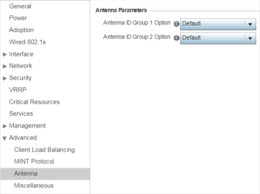Open Antenna ID Group 2 Option dropdown

(x=218, y=38)
